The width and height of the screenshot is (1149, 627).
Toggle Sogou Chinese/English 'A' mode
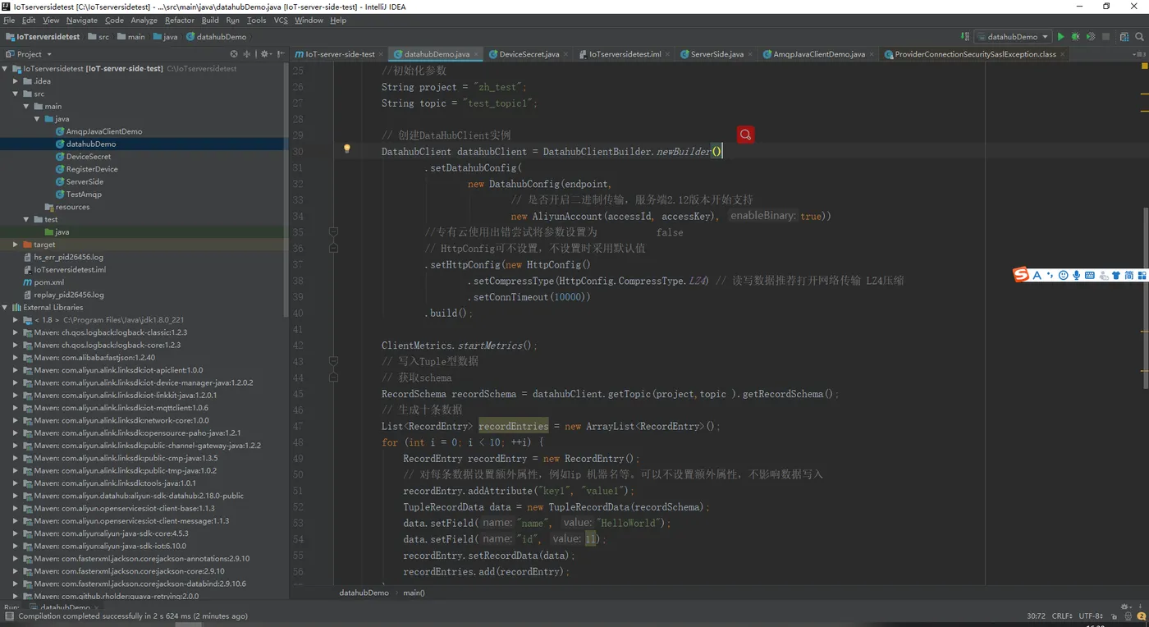1037,275
